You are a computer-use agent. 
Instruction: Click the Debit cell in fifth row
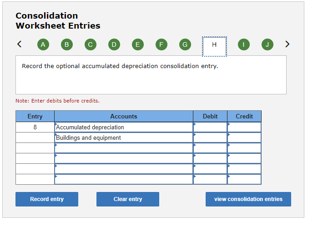pyautogui.click(x=210, y=169)
